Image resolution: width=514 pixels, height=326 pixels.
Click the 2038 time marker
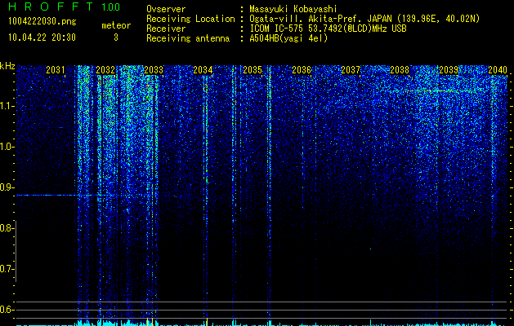click(400, 70)
